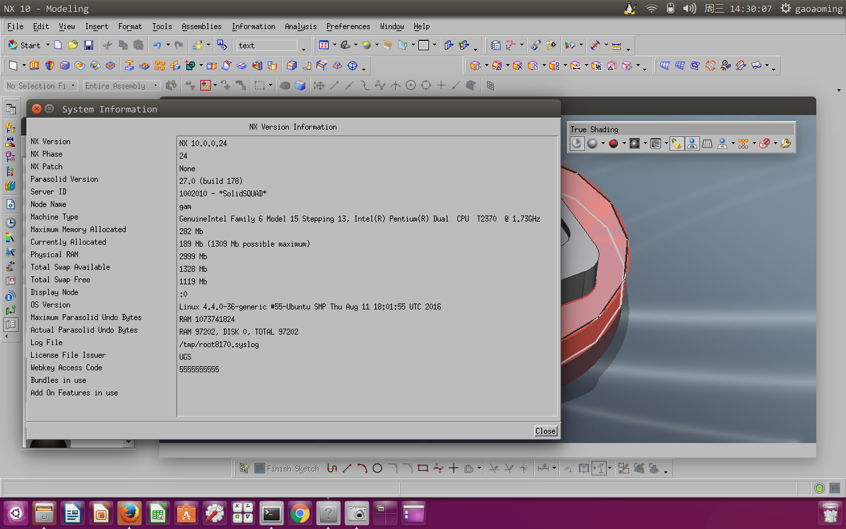
Task: Toggle the Arc Center snap circle icon
Action: pyautogui.click(x=410, y=85)
